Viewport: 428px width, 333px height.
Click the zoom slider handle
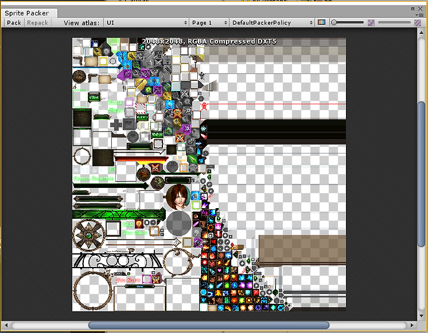click(x=333, y=23)
